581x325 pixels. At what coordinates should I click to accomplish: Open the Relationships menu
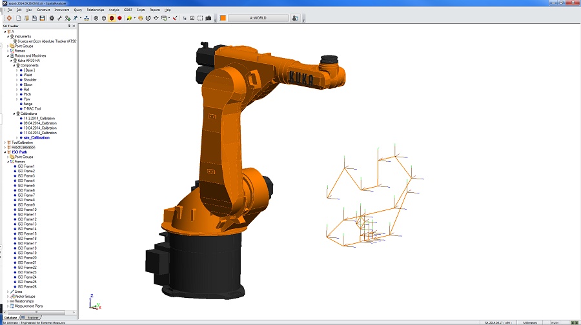click(x=96, y=10)
